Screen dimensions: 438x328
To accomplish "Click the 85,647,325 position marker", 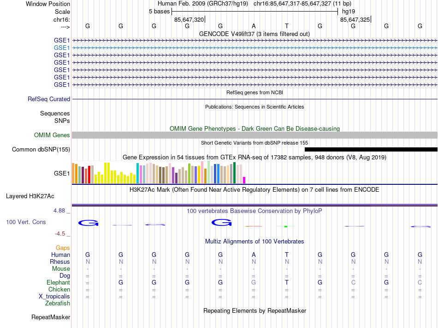I will [355, 19].
